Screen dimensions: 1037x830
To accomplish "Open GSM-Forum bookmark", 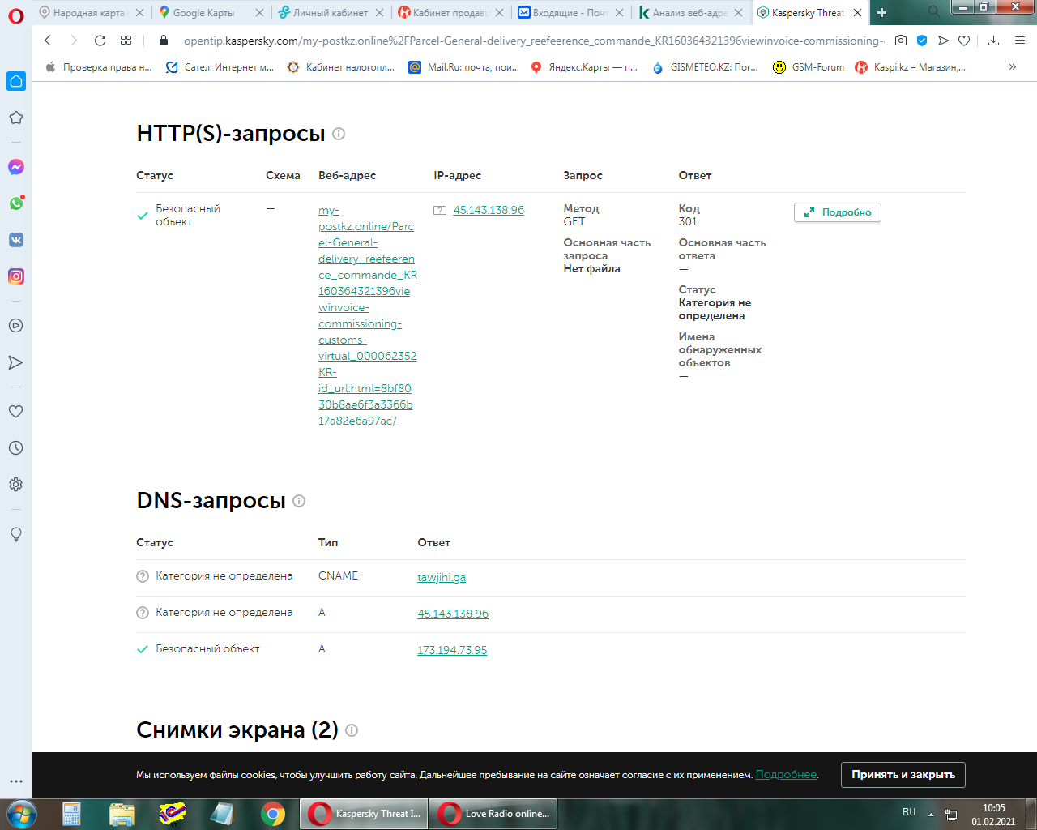I will tap(809, 67).
